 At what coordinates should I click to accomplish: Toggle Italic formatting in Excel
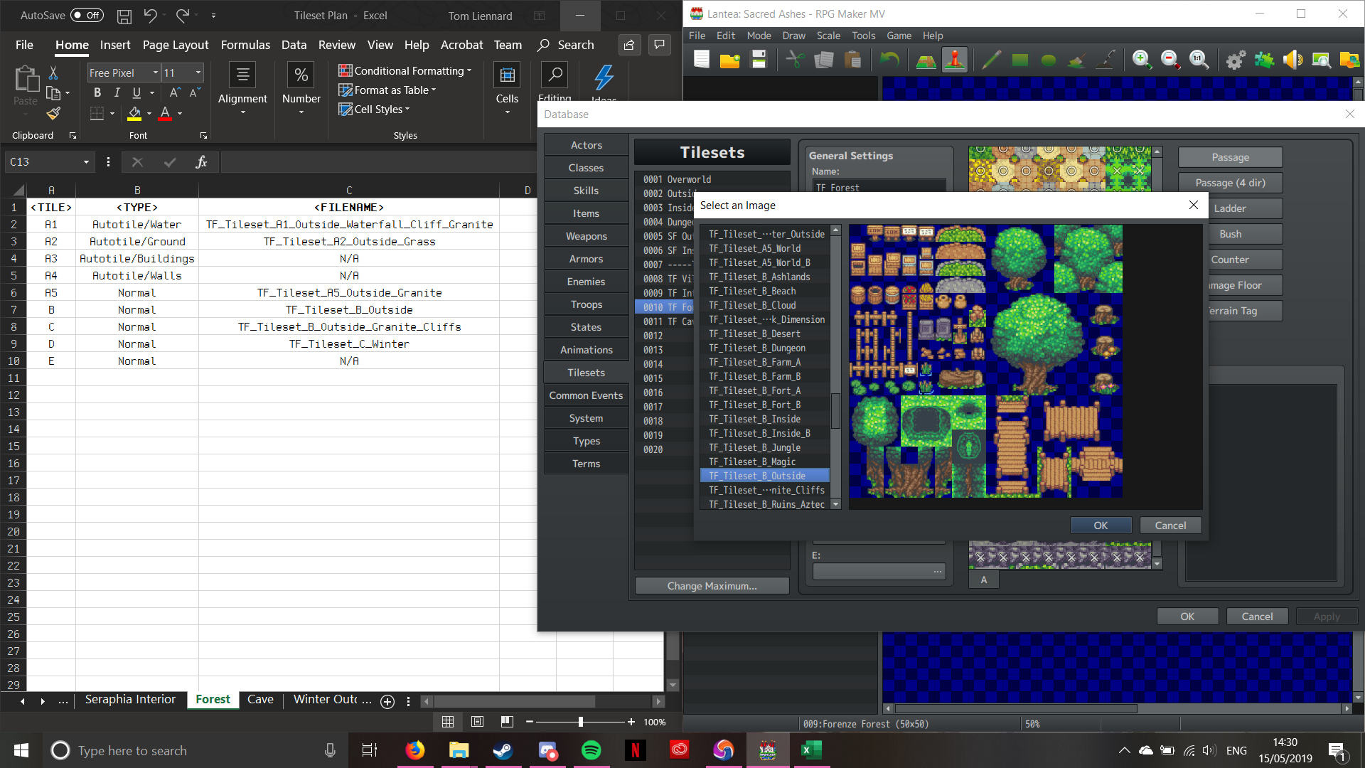coord(117,92)
